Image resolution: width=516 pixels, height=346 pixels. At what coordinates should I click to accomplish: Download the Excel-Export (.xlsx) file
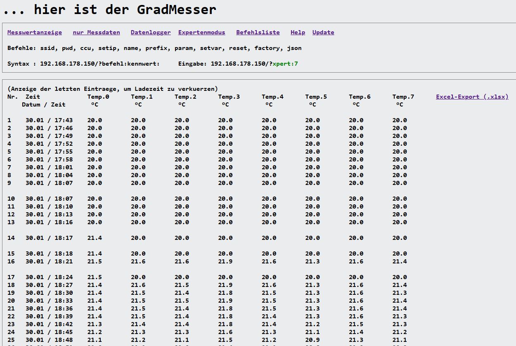(x=472, y=97)
